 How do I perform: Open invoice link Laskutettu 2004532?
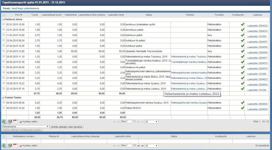pyautogui.click(x=257, y=26)
